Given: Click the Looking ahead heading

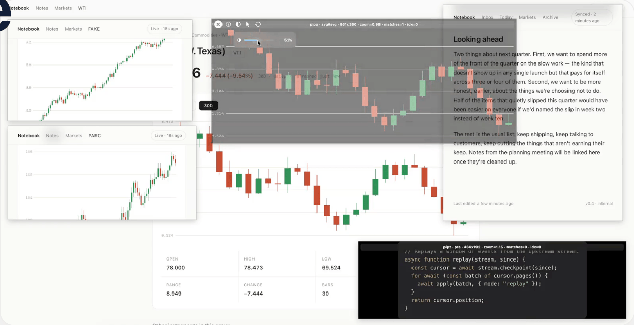Looking at the screenshot, I should click(x=478, y=39).
